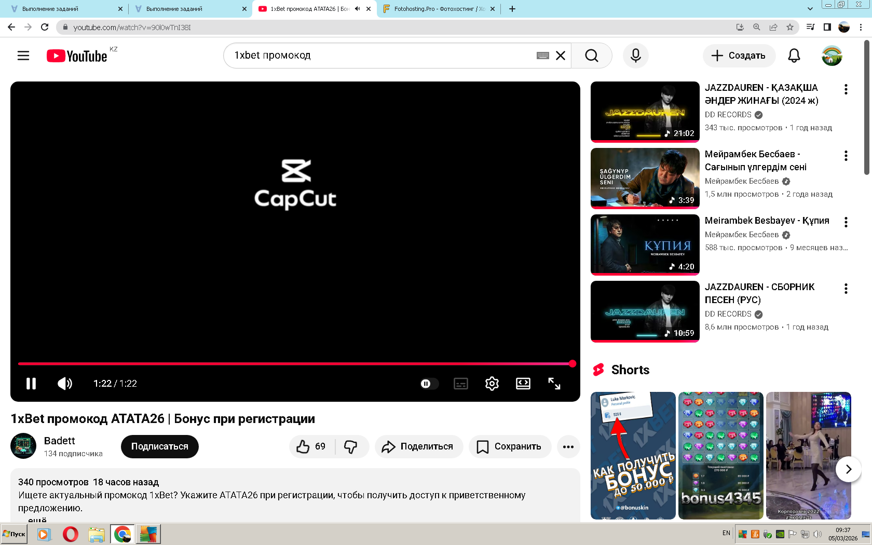Open the on-screen keyboard in search box
The width and height of the screenshot is (872, 545).
(x=543, y=56)
